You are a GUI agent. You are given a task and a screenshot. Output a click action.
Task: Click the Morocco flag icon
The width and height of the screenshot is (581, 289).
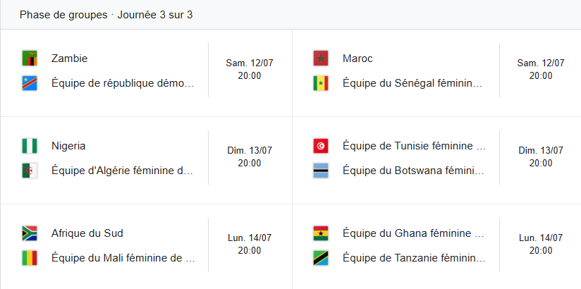pos(321,59)
